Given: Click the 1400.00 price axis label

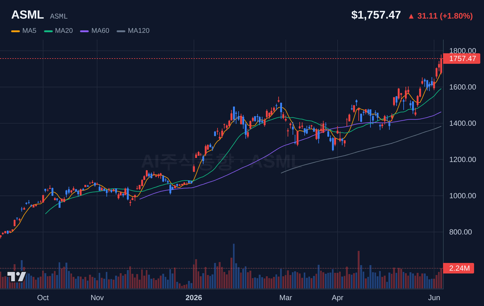Looking at the screenshot, I should tap(463, 123).
